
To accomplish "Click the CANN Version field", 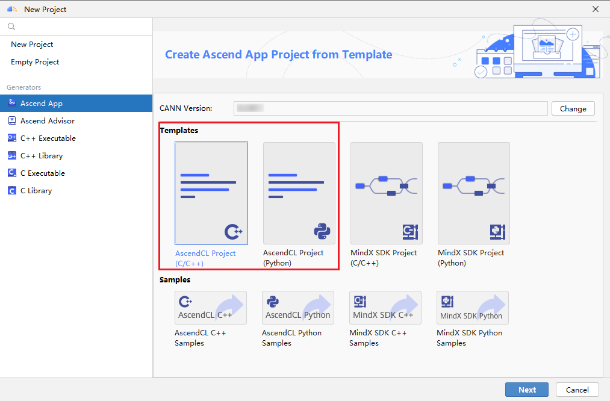I will click(x=391, y=108).
